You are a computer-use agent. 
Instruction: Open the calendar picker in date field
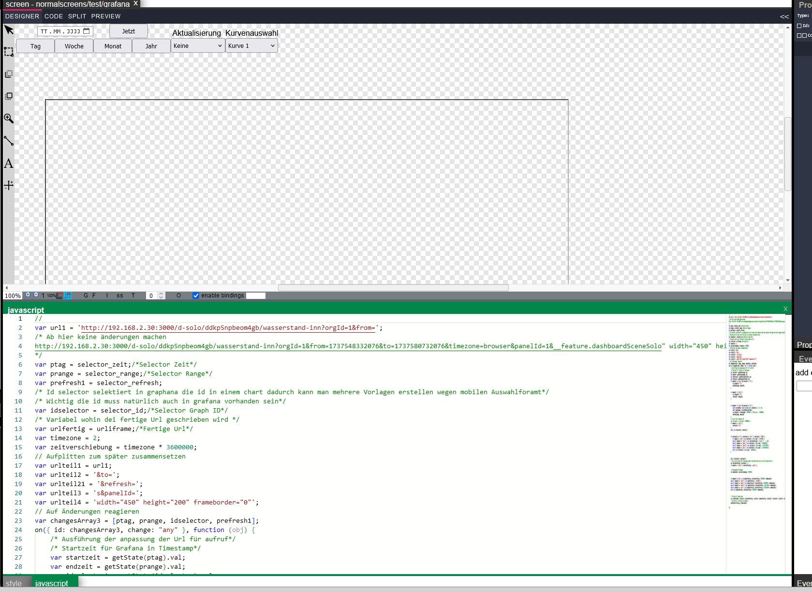point(87,31)
